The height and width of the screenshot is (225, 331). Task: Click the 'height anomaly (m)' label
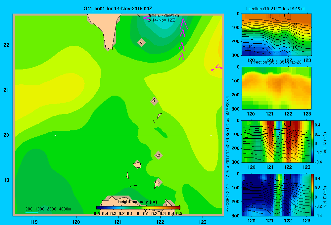click(138, 202)
